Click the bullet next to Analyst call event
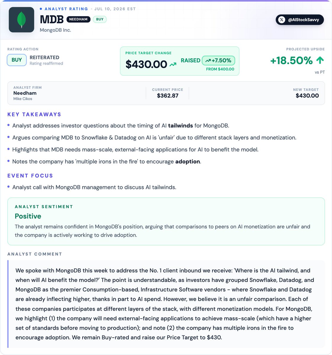 tap(9, 187)
